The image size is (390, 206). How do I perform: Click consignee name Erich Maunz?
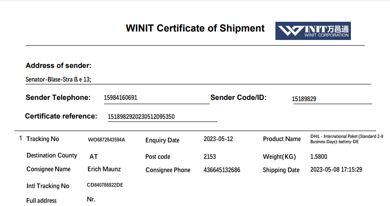(104, 169)
